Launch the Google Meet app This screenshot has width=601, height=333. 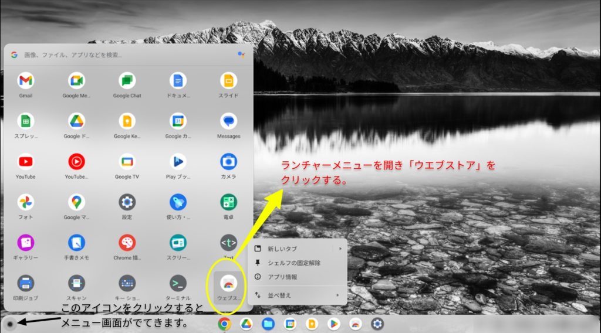[x=76, y=81]
